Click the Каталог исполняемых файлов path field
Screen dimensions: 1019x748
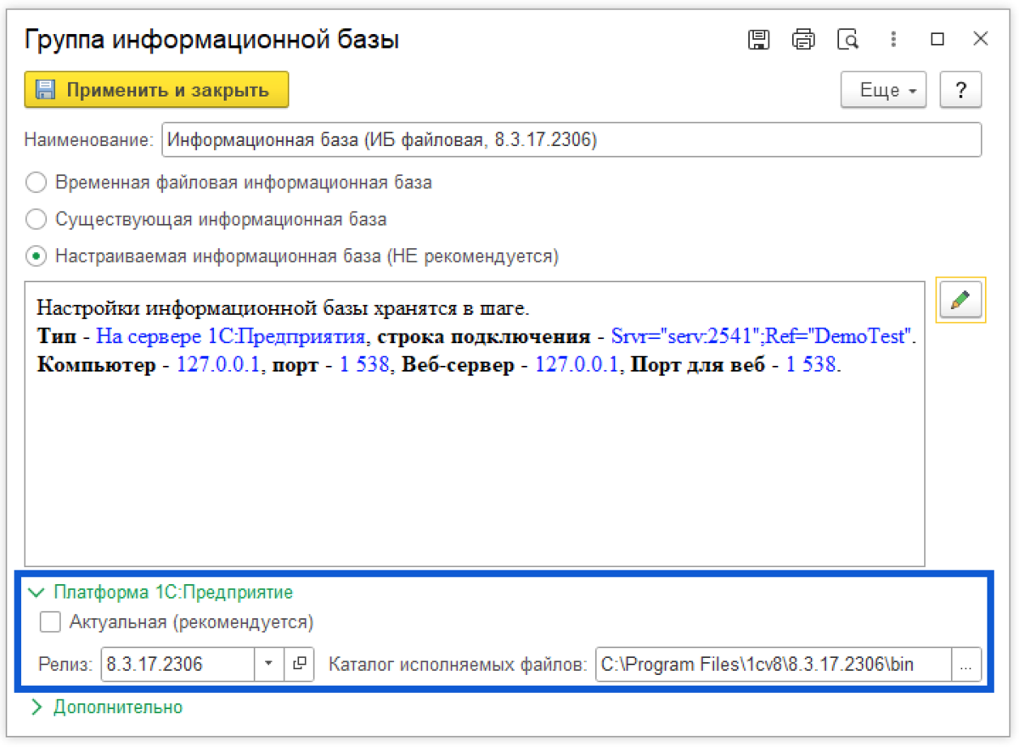click(x=773, y=664)
